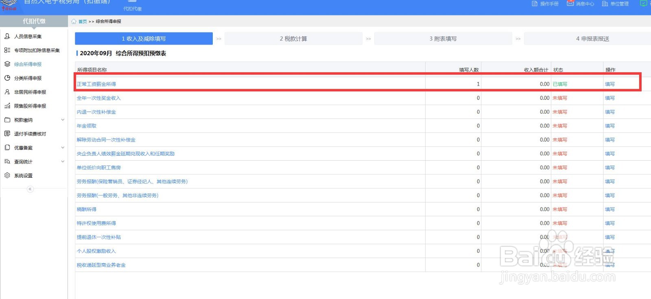Click 填写 for 全年一次性奖金收入 row
Viewport: 651px width, 299px height.
click(609, 98)
